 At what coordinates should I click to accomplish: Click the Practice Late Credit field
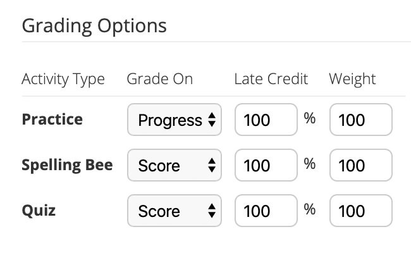[266, 120]
